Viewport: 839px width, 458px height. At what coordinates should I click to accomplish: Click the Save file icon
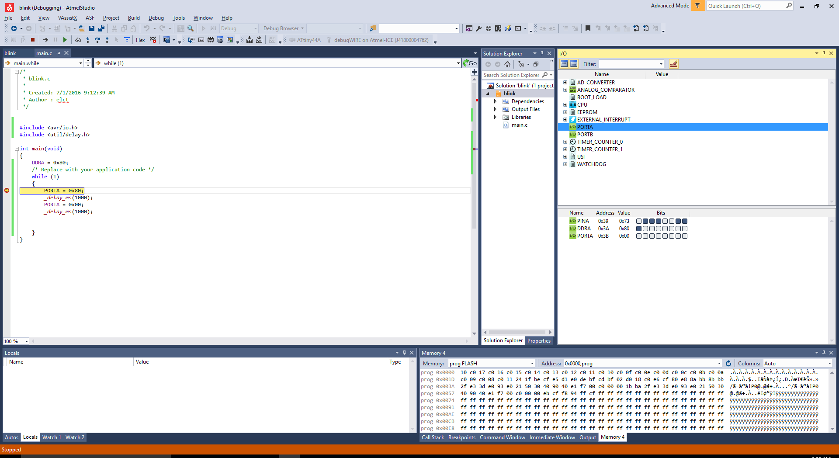tap(92, 28)
